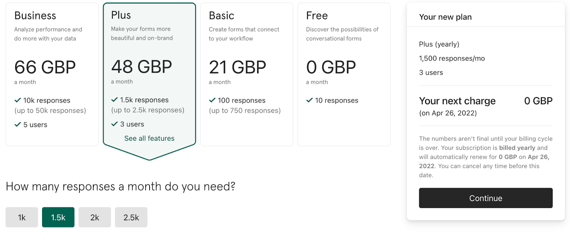Click the checkmark next to 3 users

[114, 124]
